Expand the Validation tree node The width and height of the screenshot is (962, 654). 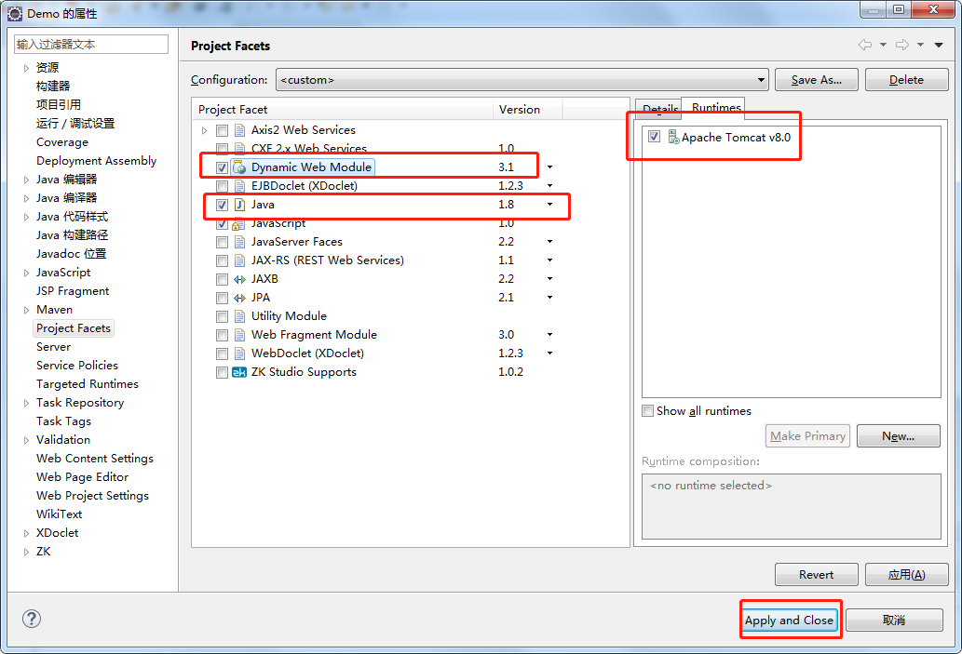coord(26,440)
